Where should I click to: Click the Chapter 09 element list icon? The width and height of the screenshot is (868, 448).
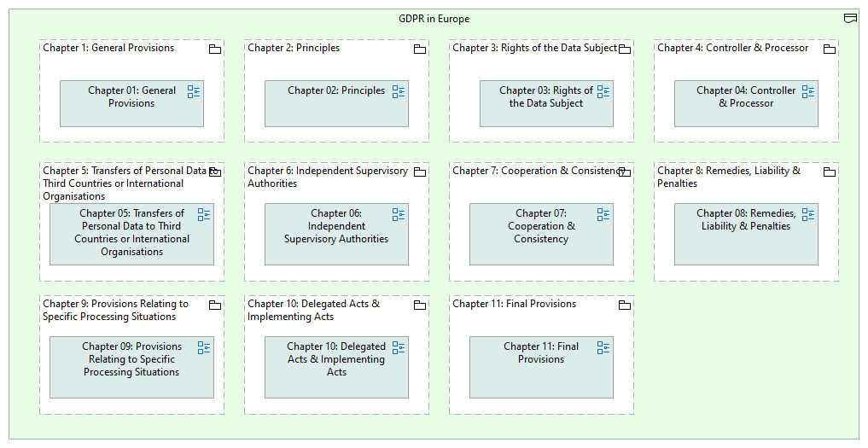[204, 348]
